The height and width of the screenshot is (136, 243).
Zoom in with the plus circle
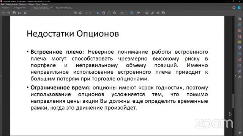(115, 13)
